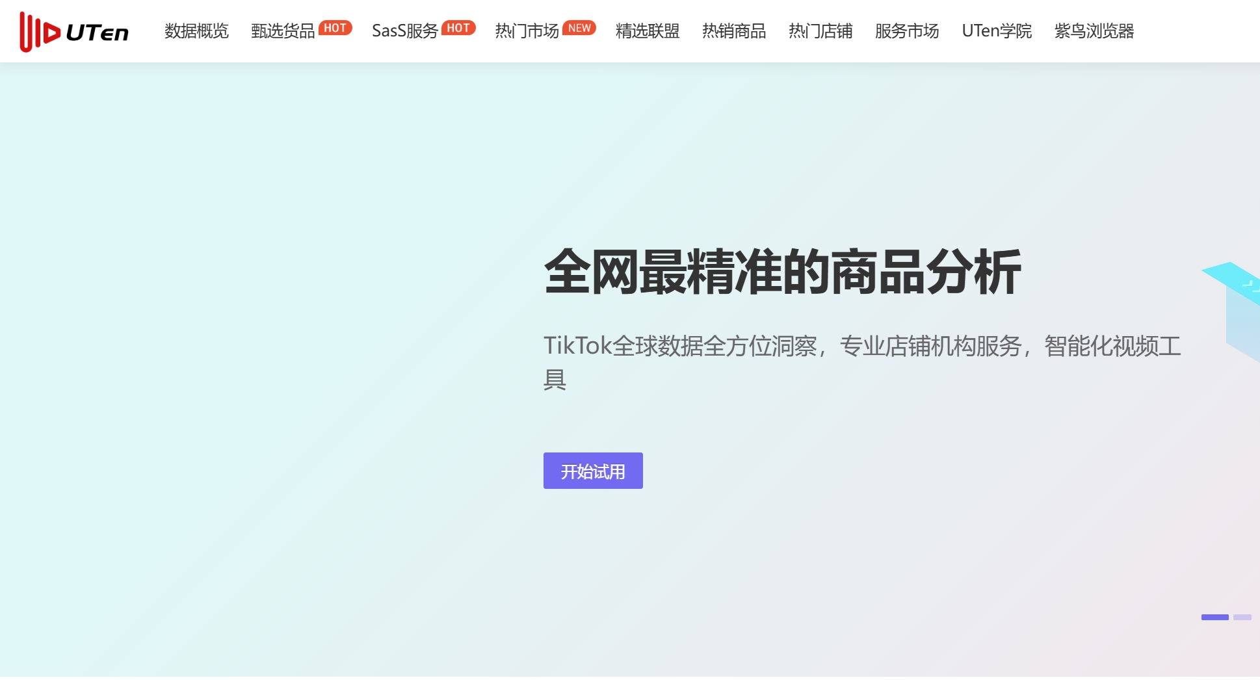
Task: Open the 热门市场 navigation item
Action: pos(527,31)
